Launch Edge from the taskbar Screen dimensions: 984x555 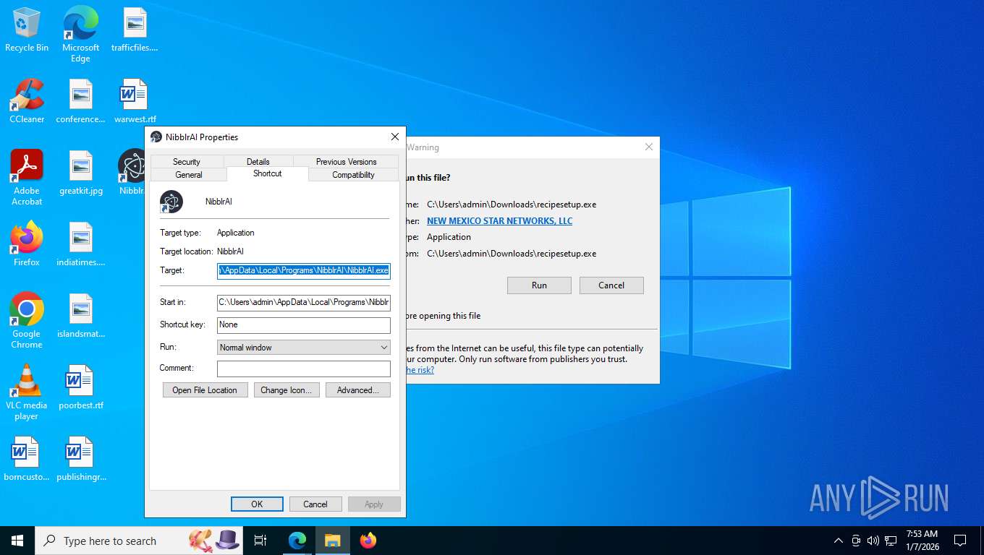[x=297, y=541]
